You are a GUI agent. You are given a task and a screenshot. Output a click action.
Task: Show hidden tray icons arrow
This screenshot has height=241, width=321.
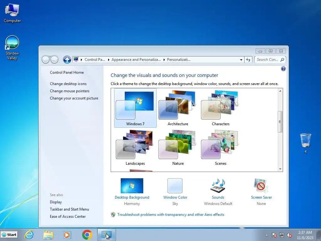pos(266,235)
